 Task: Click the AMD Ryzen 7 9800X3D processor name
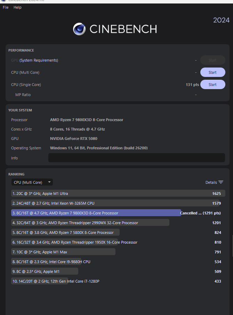point(87,120)
